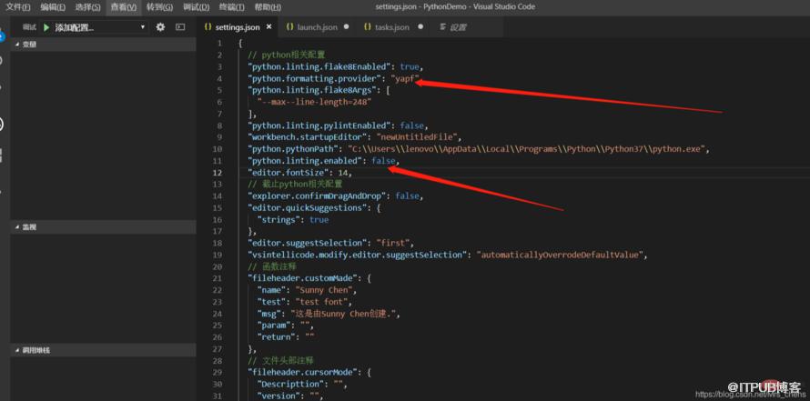Start debugging with the green play icon
810x401 pixels.
tap(46, 27)
